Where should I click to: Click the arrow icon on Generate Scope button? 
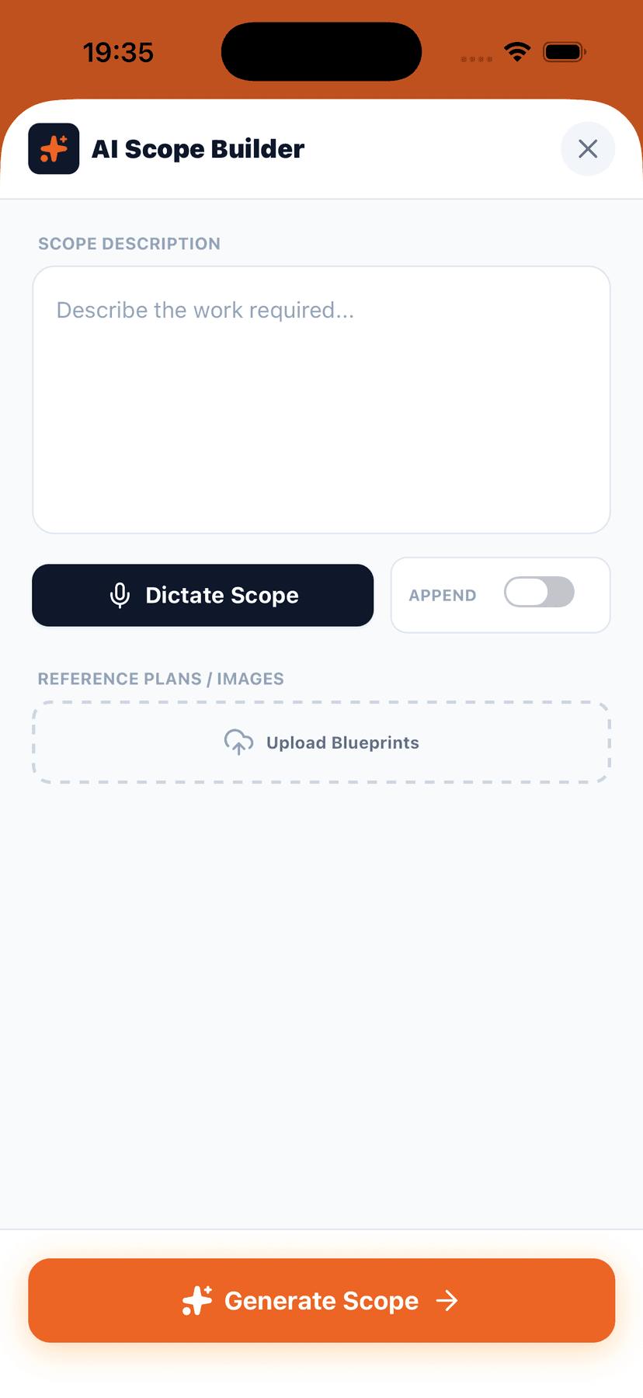pos(447,1300)
